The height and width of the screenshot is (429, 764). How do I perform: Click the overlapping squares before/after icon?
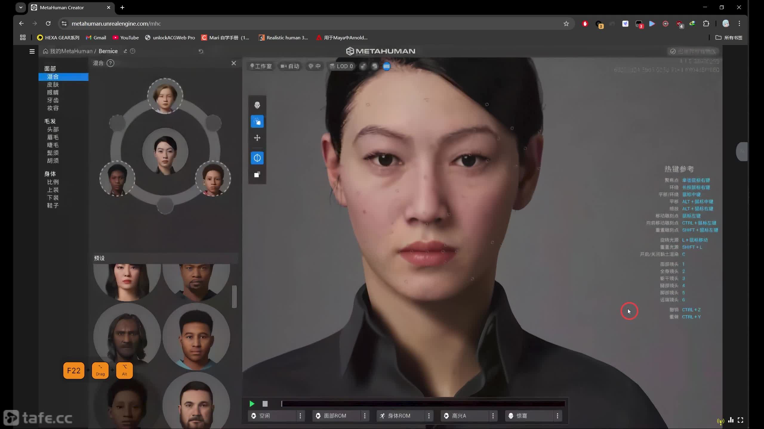[257, 175]
